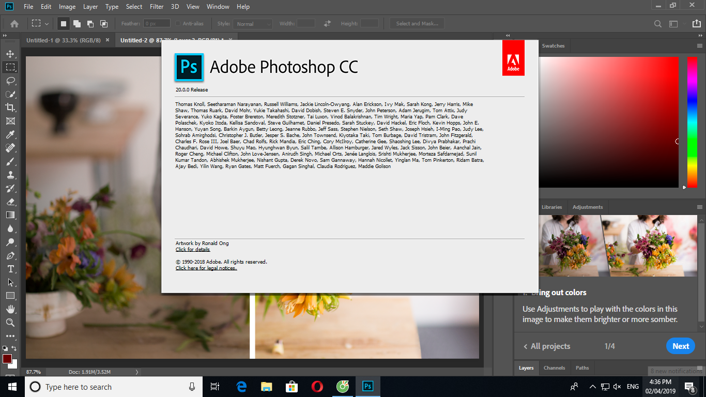Screen dimensions: 706x397
Task: Select the Rectangular Marquee tool in toolbar
Action: click(10, 67)
